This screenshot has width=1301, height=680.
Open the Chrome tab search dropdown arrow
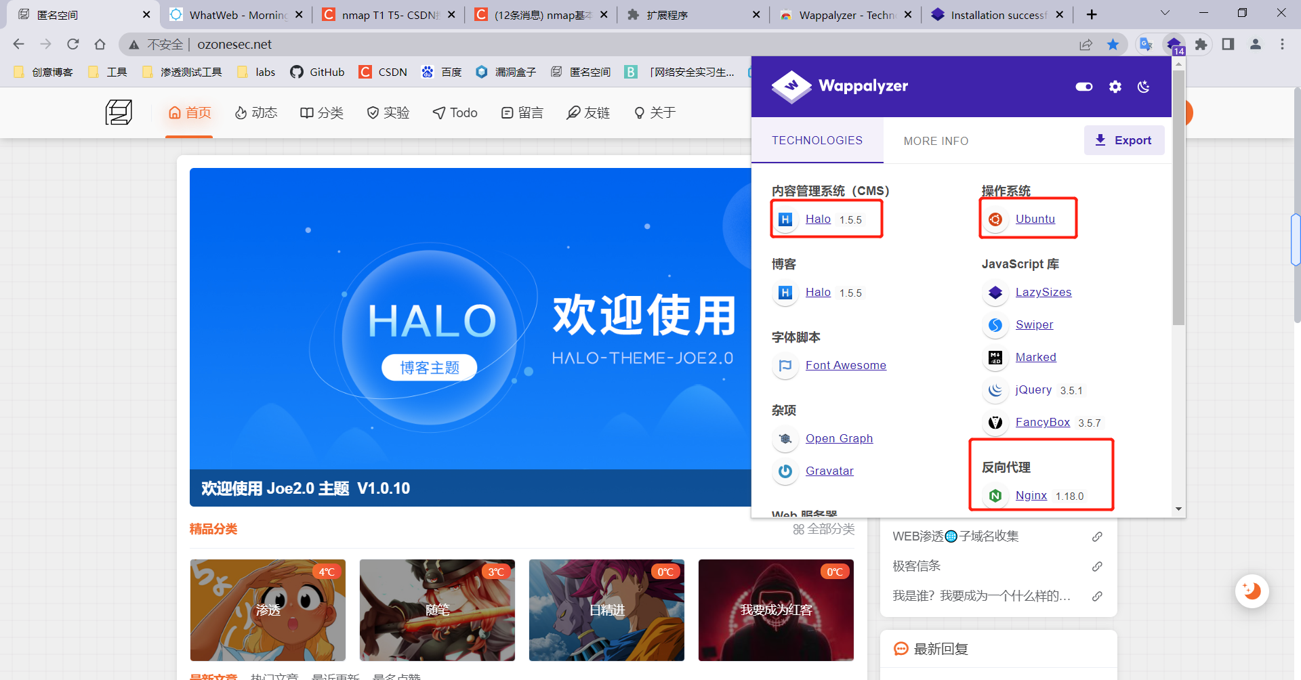tap(1165, 13)
